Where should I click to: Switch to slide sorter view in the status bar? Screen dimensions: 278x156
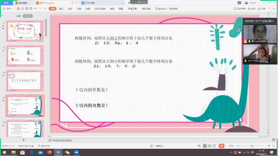[x=210, y=146]
